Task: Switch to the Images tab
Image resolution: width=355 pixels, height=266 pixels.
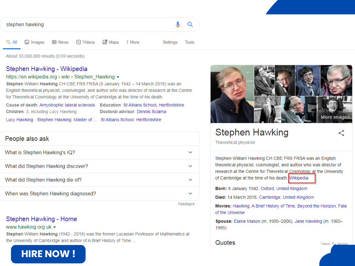Action: coord(34,42)
